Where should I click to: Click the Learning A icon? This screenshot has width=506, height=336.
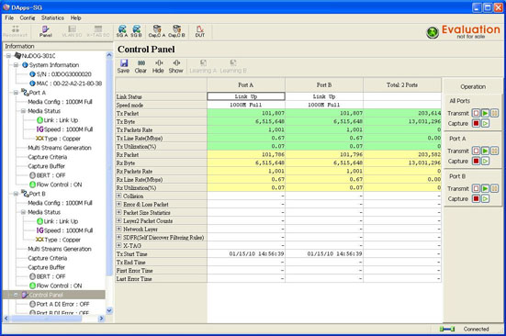click(x=203, y=66)
